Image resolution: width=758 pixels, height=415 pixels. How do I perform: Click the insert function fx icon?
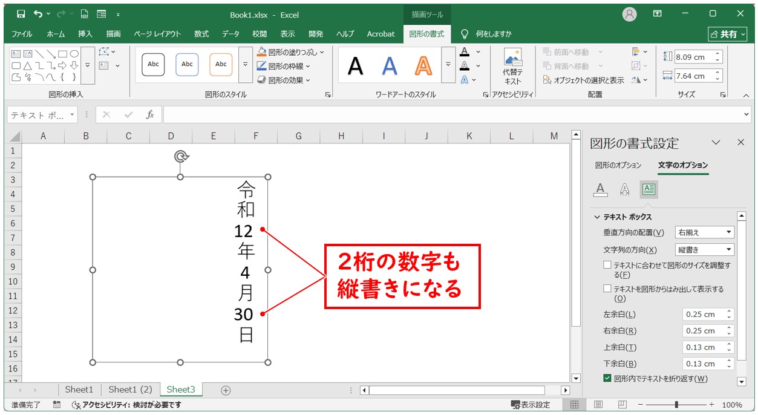150,114
